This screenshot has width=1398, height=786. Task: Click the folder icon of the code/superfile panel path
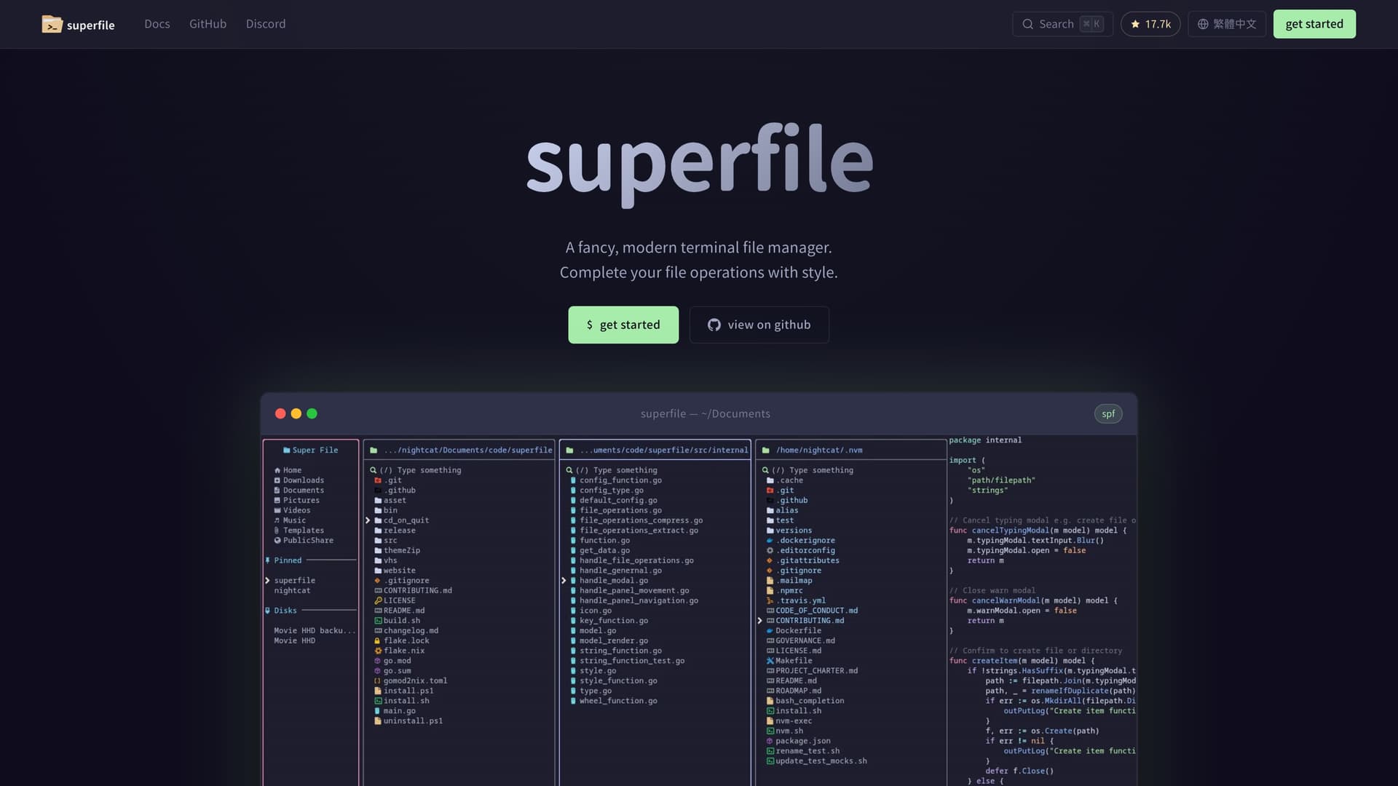coord(374,450)
